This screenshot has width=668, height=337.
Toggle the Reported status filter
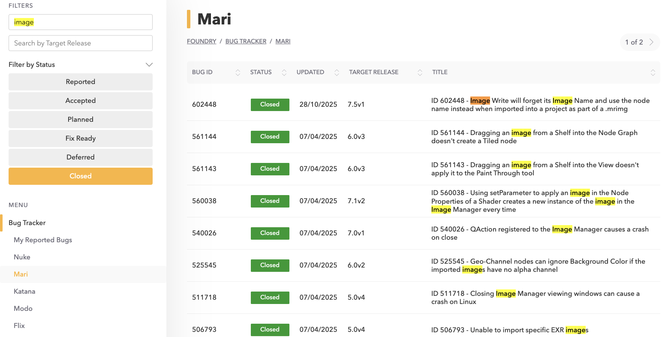click(x=81, y=82)
